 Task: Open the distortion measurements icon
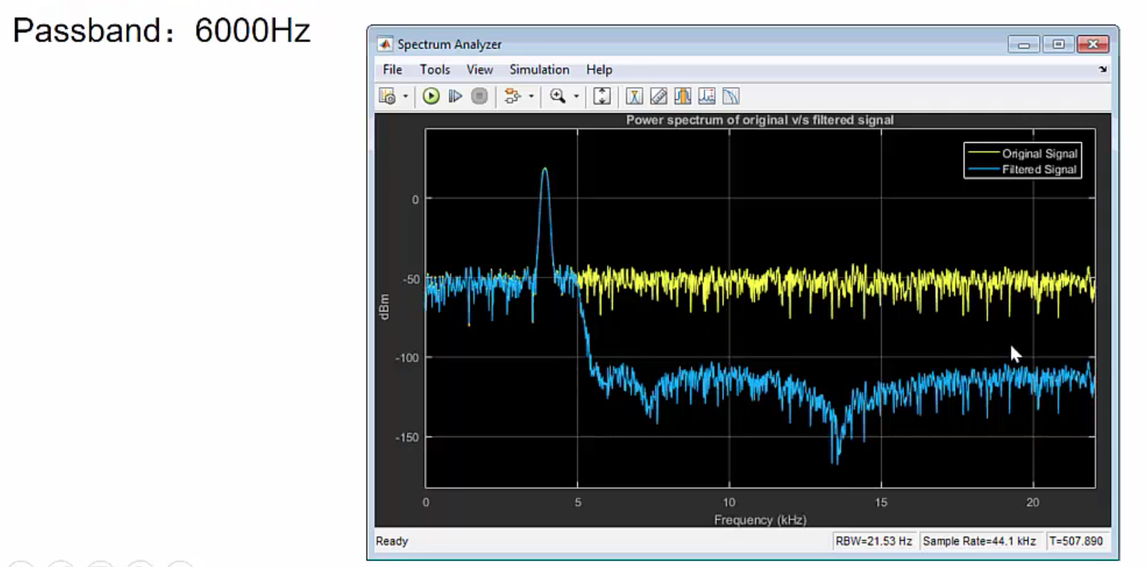pyautogui.click(x=731, y=96)
